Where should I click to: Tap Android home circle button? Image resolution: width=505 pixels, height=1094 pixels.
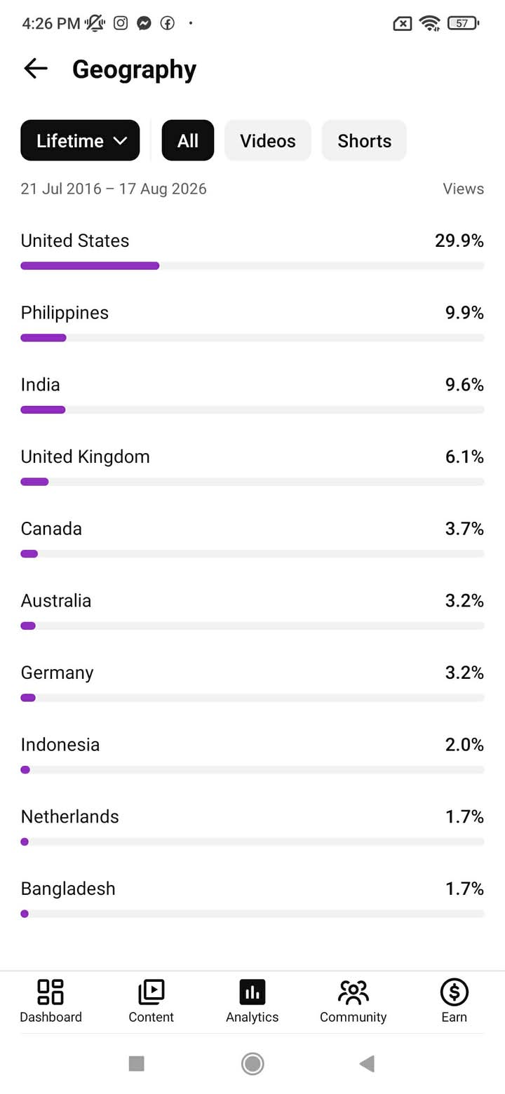(x=252, y=1064)
